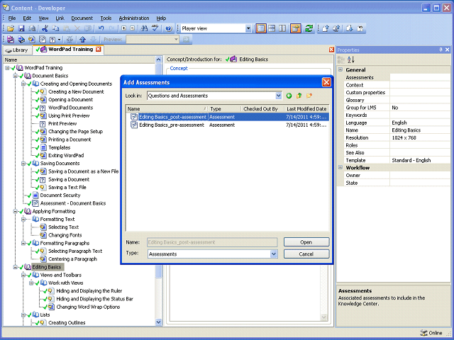Select the Changing Fonts topic
Viewport: 454px width, 340px height.
click(x=65, y=235)
